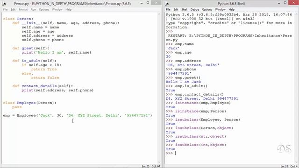The image size is (299, 168).
Task: Open Debug menu in Python Shell window
Action: pyautogui.click(x=194, y=9)
